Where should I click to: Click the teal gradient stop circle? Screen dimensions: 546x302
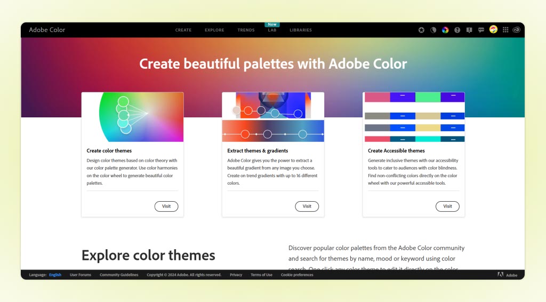pyautogui.click(x=303, y=134)
